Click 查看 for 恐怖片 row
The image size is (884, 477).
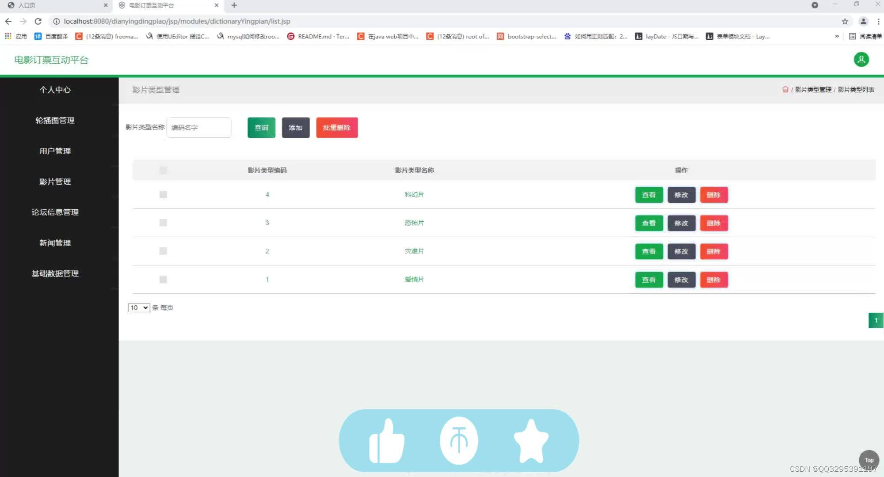[649, 223]
